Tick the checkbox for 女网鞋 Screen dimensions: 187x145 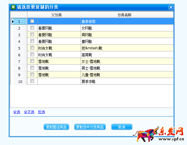(x=32, y=28)
